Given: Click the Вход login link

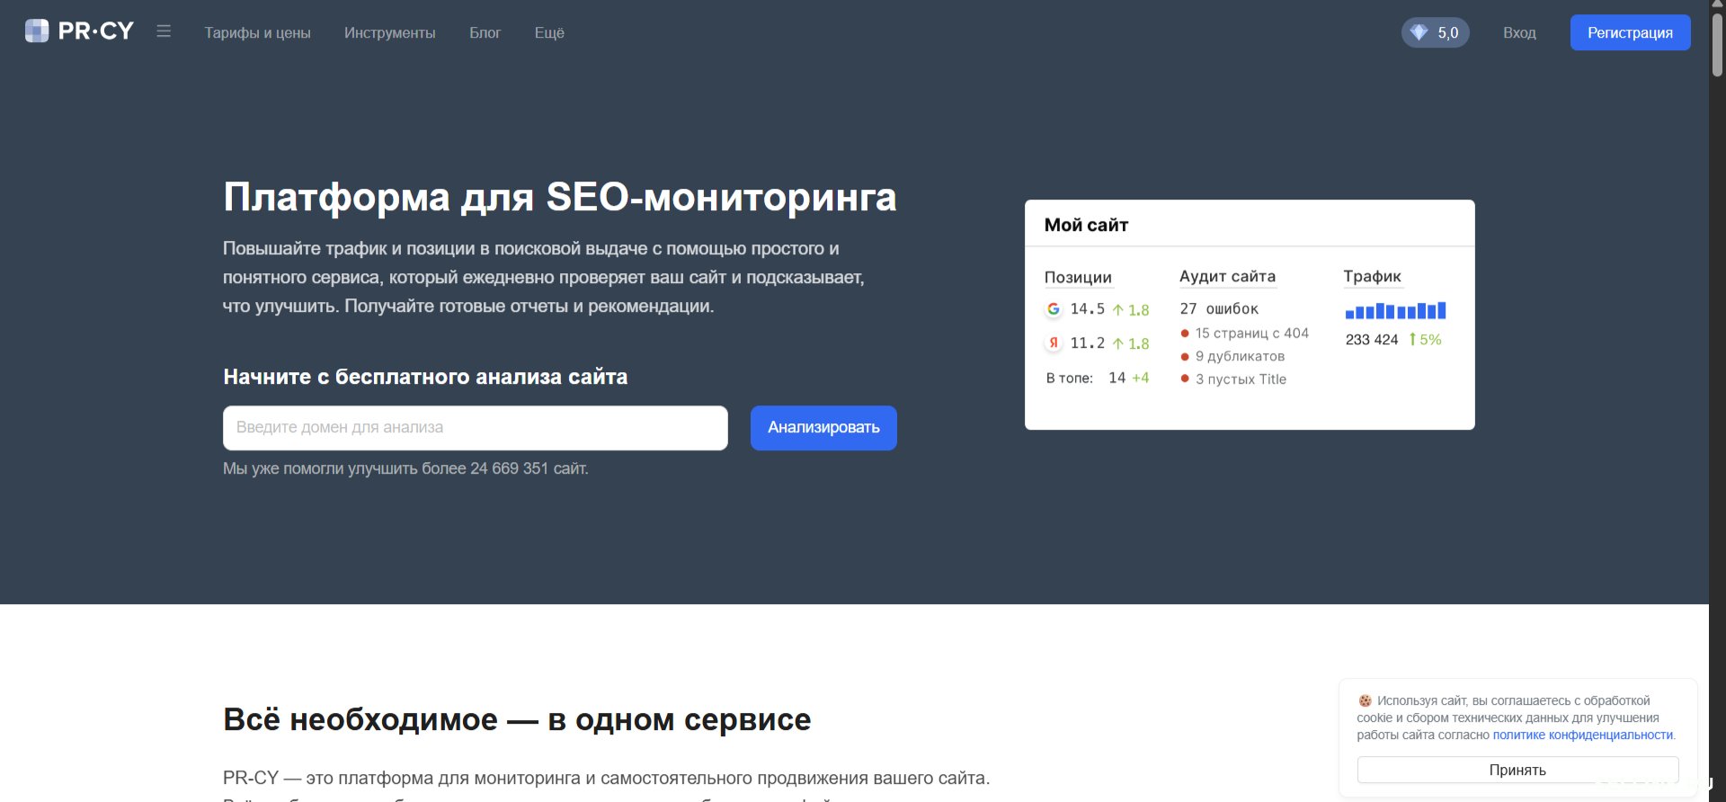Looking at the screenshot, I should point(1519,32).
